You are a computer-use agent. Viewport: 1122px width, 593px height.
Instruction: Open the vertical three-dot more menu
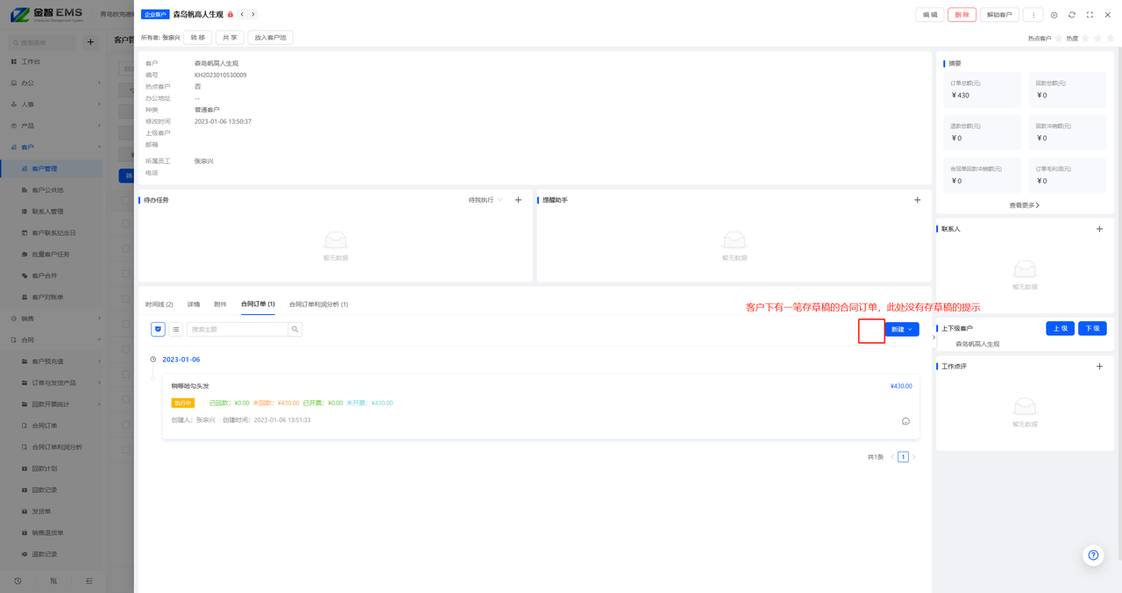[1033, 15]
